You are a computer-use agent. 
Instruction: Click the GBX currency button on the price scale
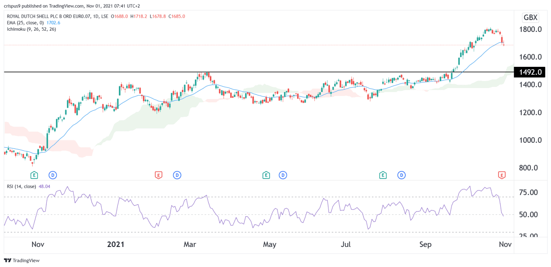pyautogui.click(x=530, y=17)
